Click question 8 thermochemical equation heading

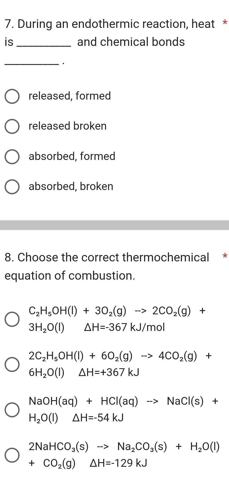tap(107, 266)
